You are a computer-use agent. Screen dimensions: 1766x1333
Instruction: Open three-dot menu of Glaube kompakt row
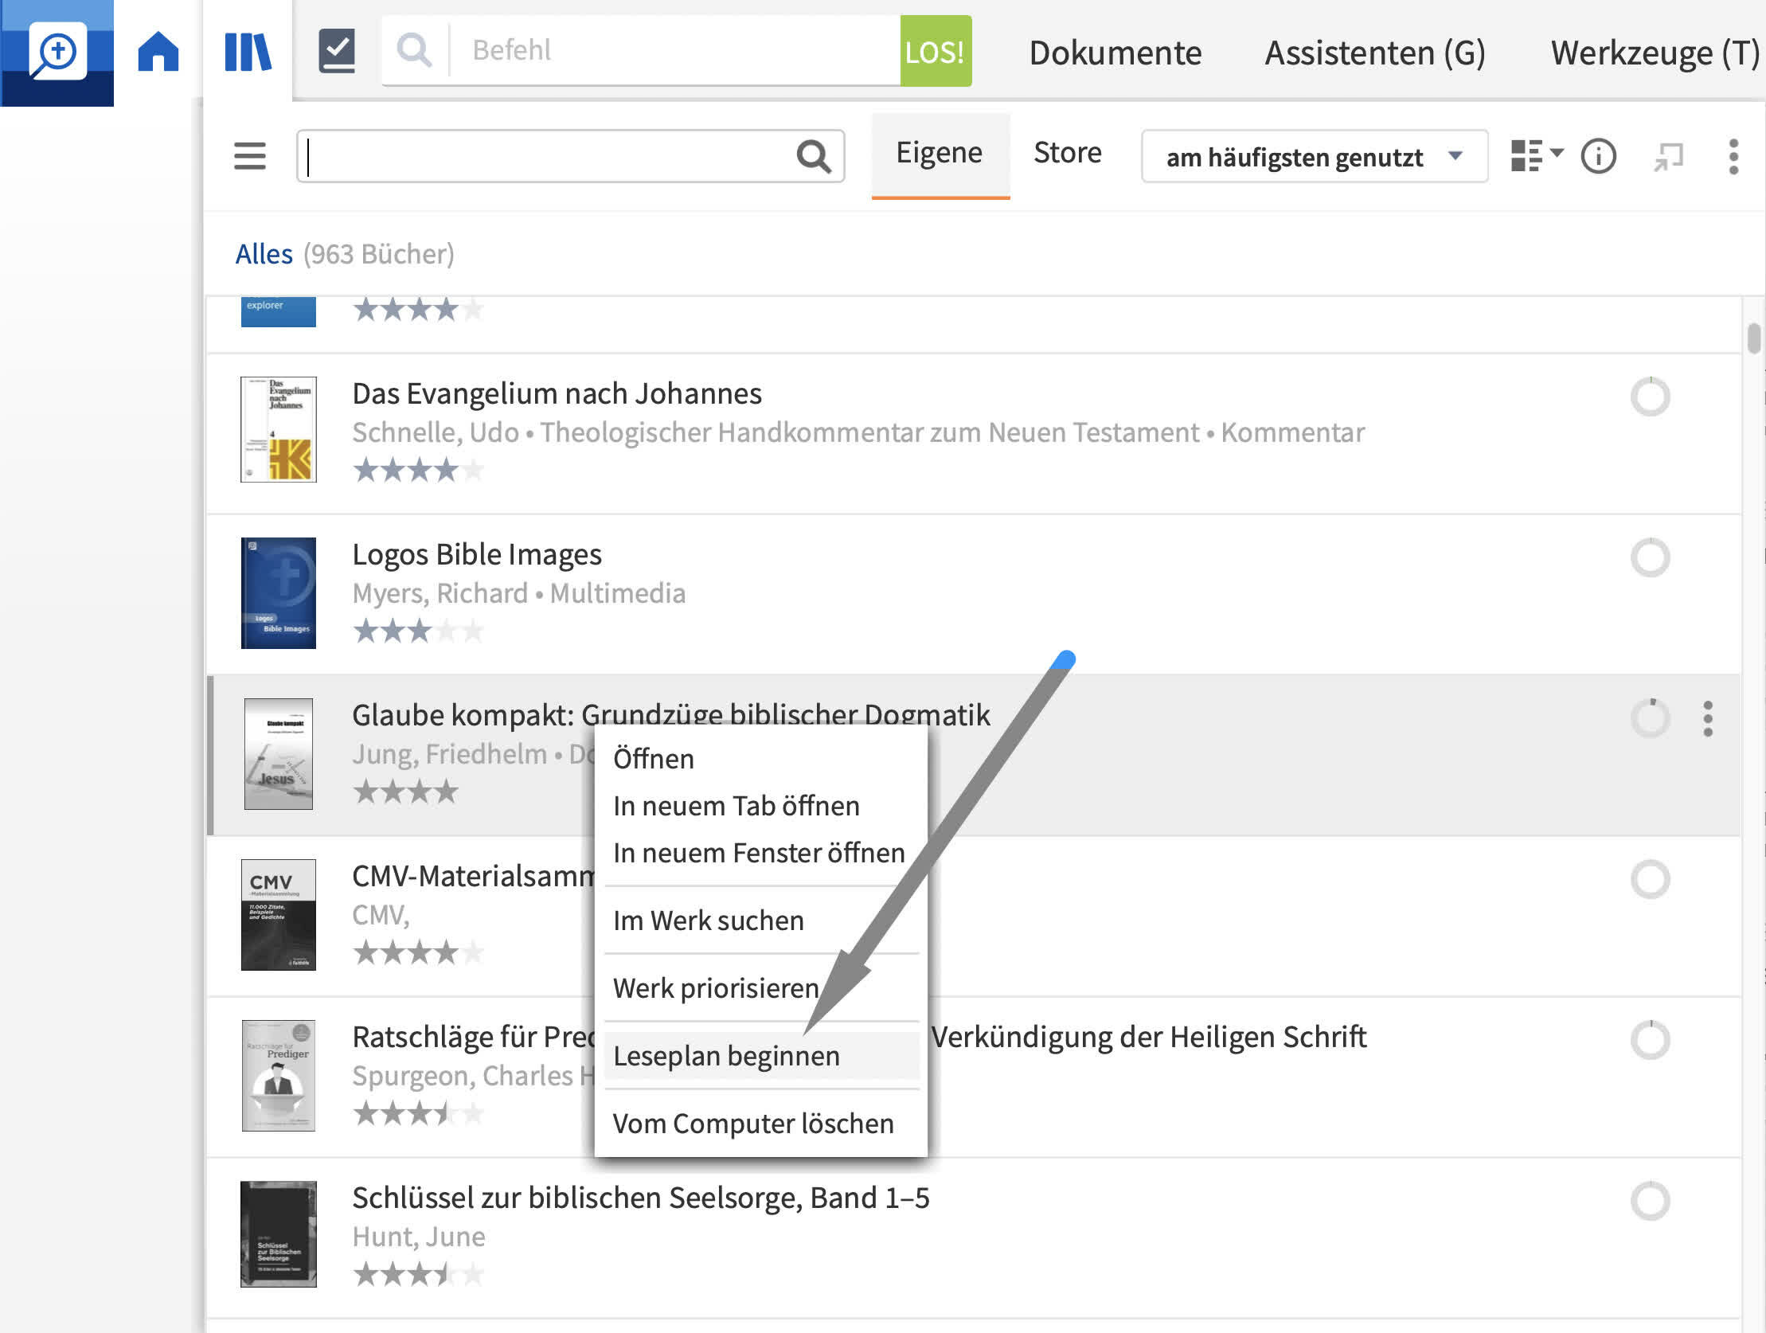point(1708,719)
